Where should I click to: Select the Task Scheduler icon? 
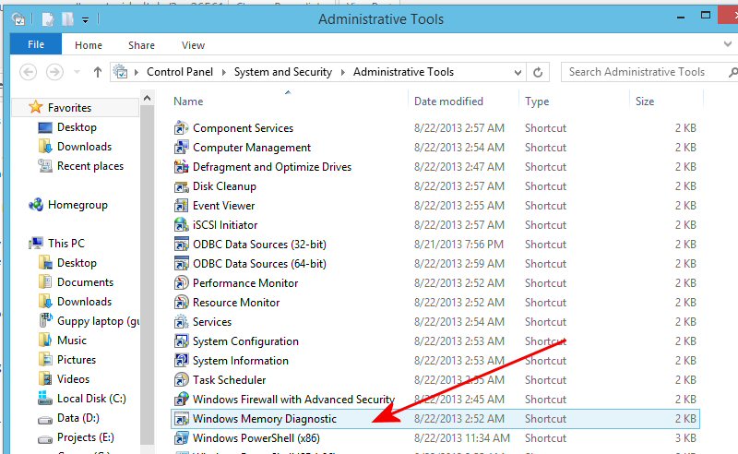point(181,380)
